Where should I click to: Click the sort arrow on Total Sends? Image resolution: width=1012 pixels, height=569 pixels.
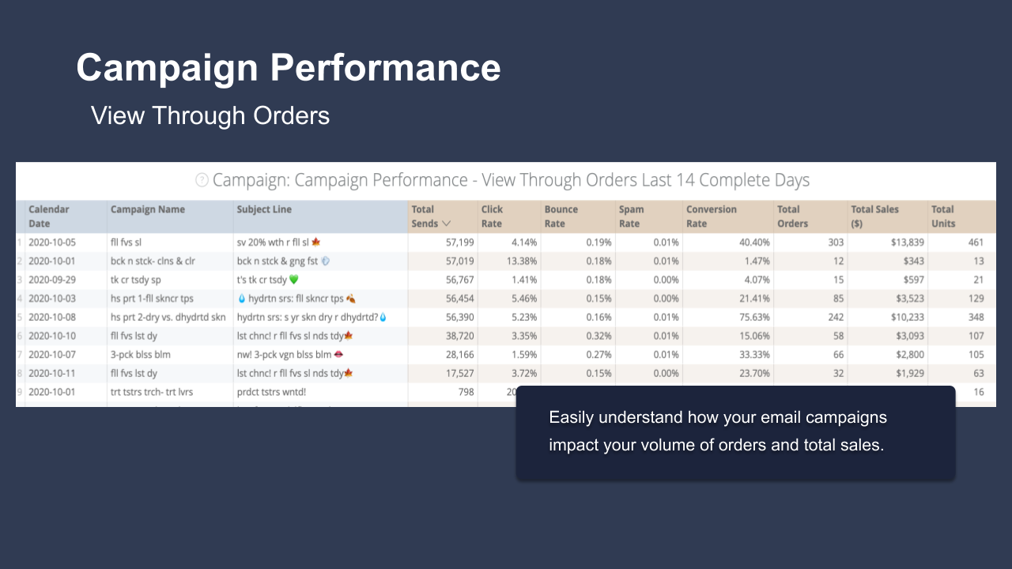pyautogui.click(x=447, y=224)
